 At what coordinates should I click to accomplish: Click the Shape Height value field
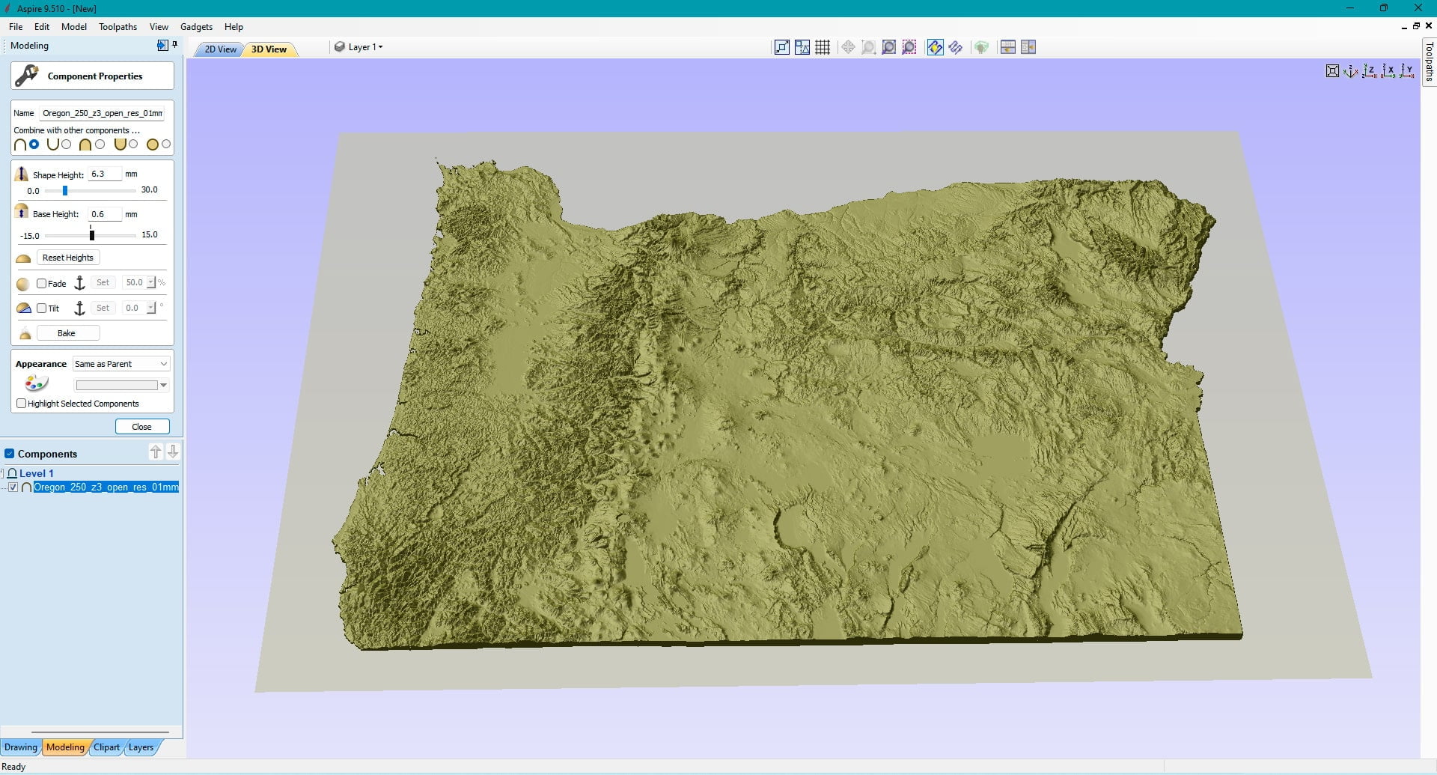pyautogui.click(x=105, y=174)
